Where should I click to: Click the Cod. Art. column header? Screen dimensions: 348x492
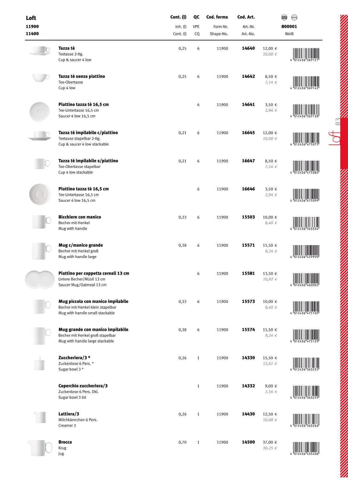246,17
